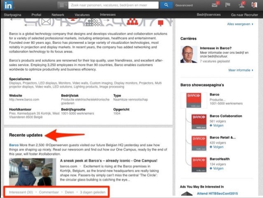
Task: Follow BarcoHealth via Volgen
Action: (x=216, y=168)
